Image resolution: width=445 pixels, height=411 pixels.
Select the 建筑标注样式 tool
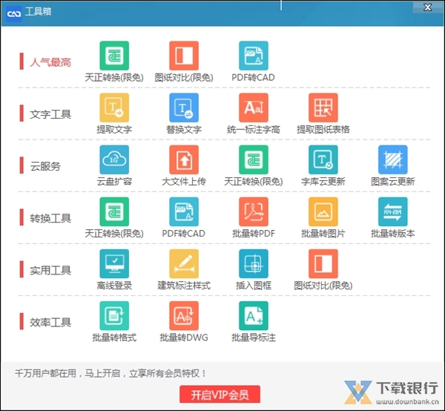[x=184, y=263]
